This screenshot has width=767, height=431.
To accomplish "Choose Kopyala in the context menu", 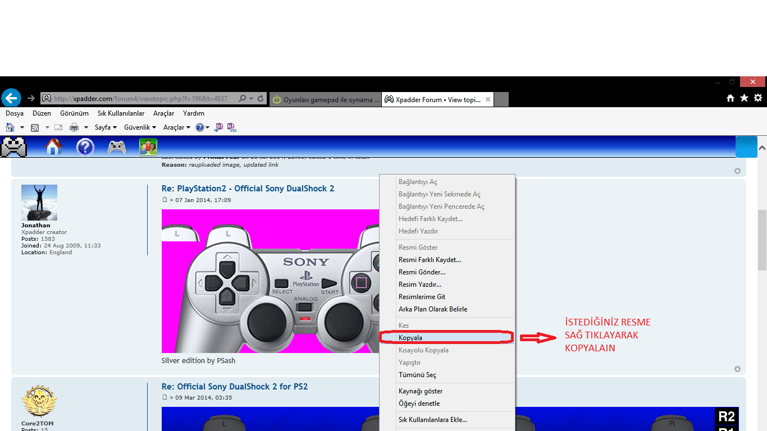I will pos(447,338).
